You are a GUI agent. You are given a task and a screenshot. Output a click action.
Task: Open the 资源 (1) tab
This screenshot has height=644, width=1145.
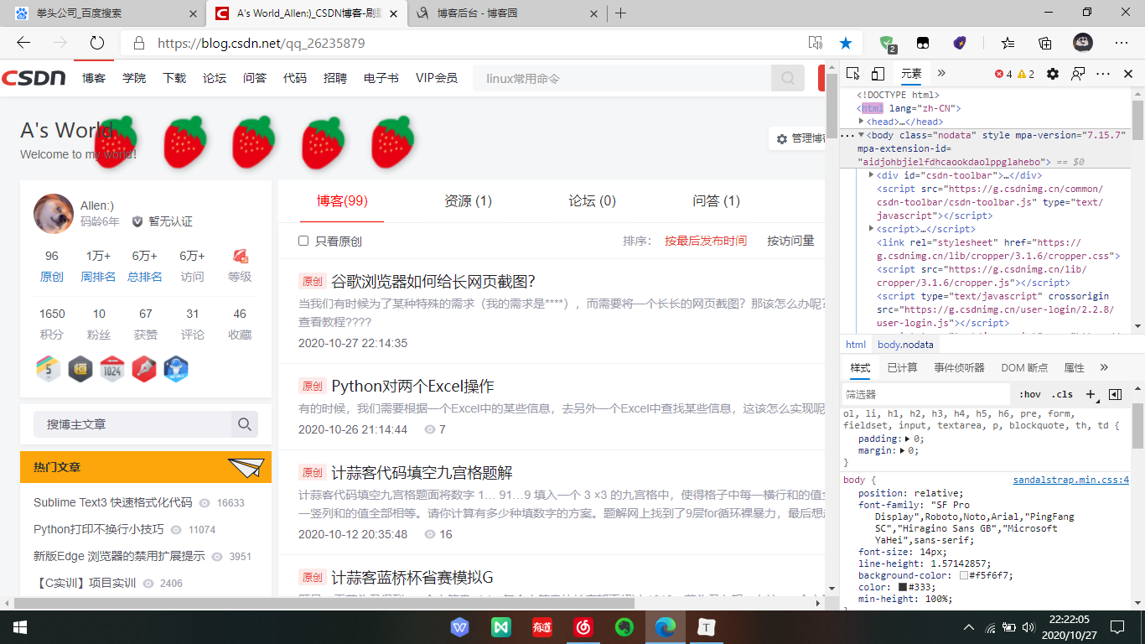(x=468, y=201)
